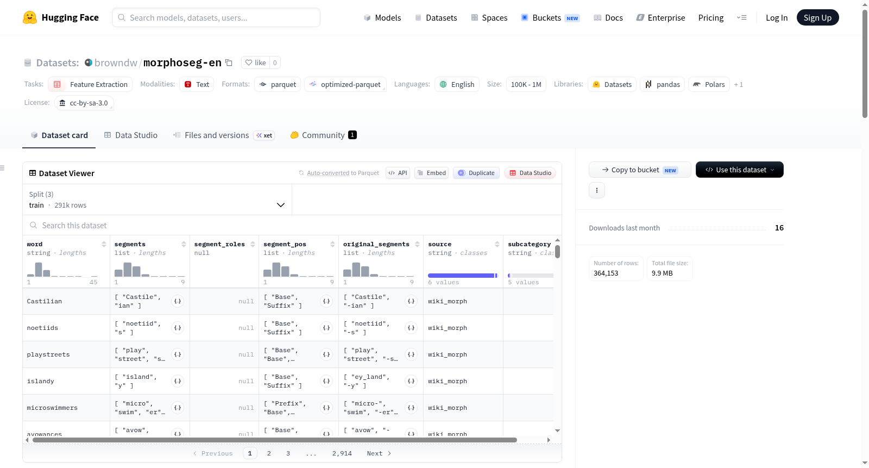
Task: Open Buckets in top navigation
Action: (550, 17)
